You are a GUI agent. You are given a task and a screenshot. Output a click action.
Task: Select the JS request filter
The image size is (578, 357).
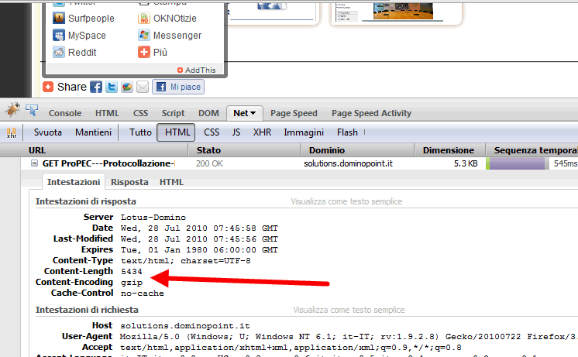tap(236, 132)
